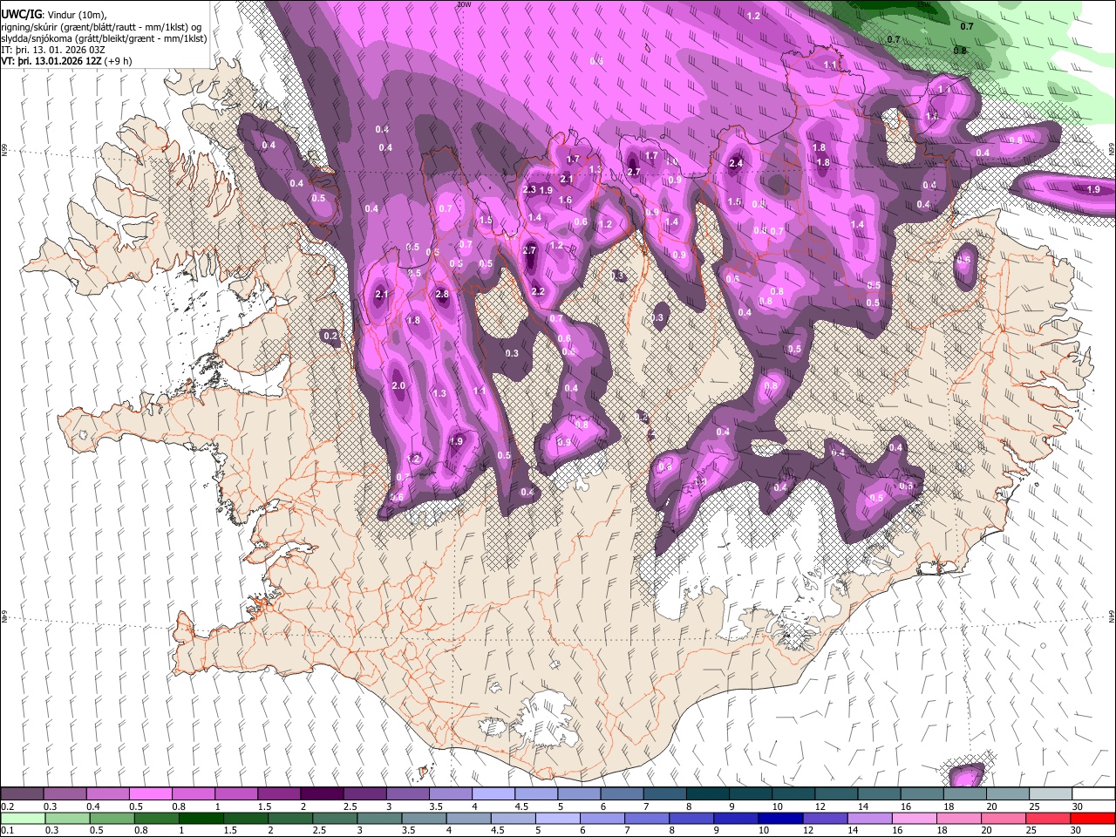Pick the red rain legend swatch labeled 30
Image resolution: width=1116 pixels, height=837 pixels.
[1092, 819]
